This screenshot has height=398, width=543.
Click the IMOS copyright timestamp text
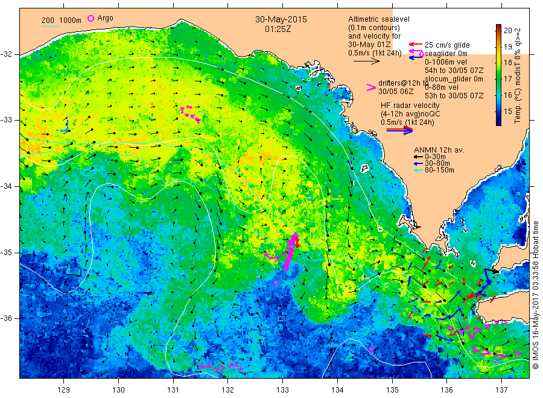(535, 295)
